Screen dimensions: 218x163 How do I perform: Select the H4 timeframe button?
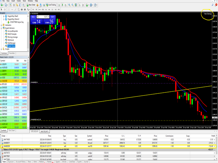[49, 10]
